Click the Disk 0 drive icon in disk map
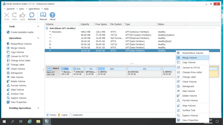The height and width of the screenshot is (125, 223). click(49, 69)
